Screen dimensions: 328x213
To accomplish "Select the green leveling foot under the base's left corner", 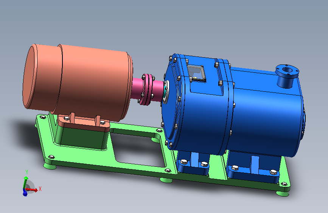I will (50, 166).
